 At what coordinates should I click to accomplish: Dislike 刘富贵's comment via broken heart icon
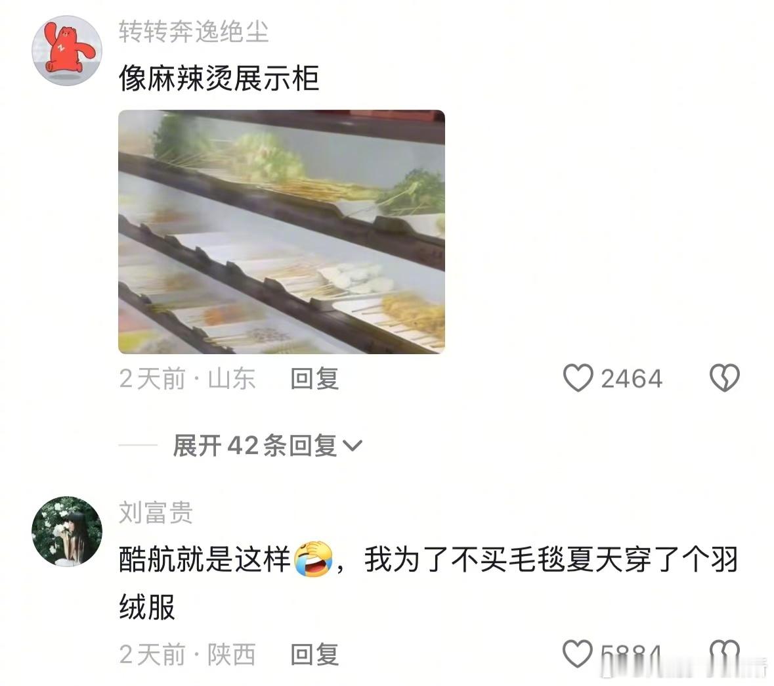pyautogui.click(x=724, y=654)
